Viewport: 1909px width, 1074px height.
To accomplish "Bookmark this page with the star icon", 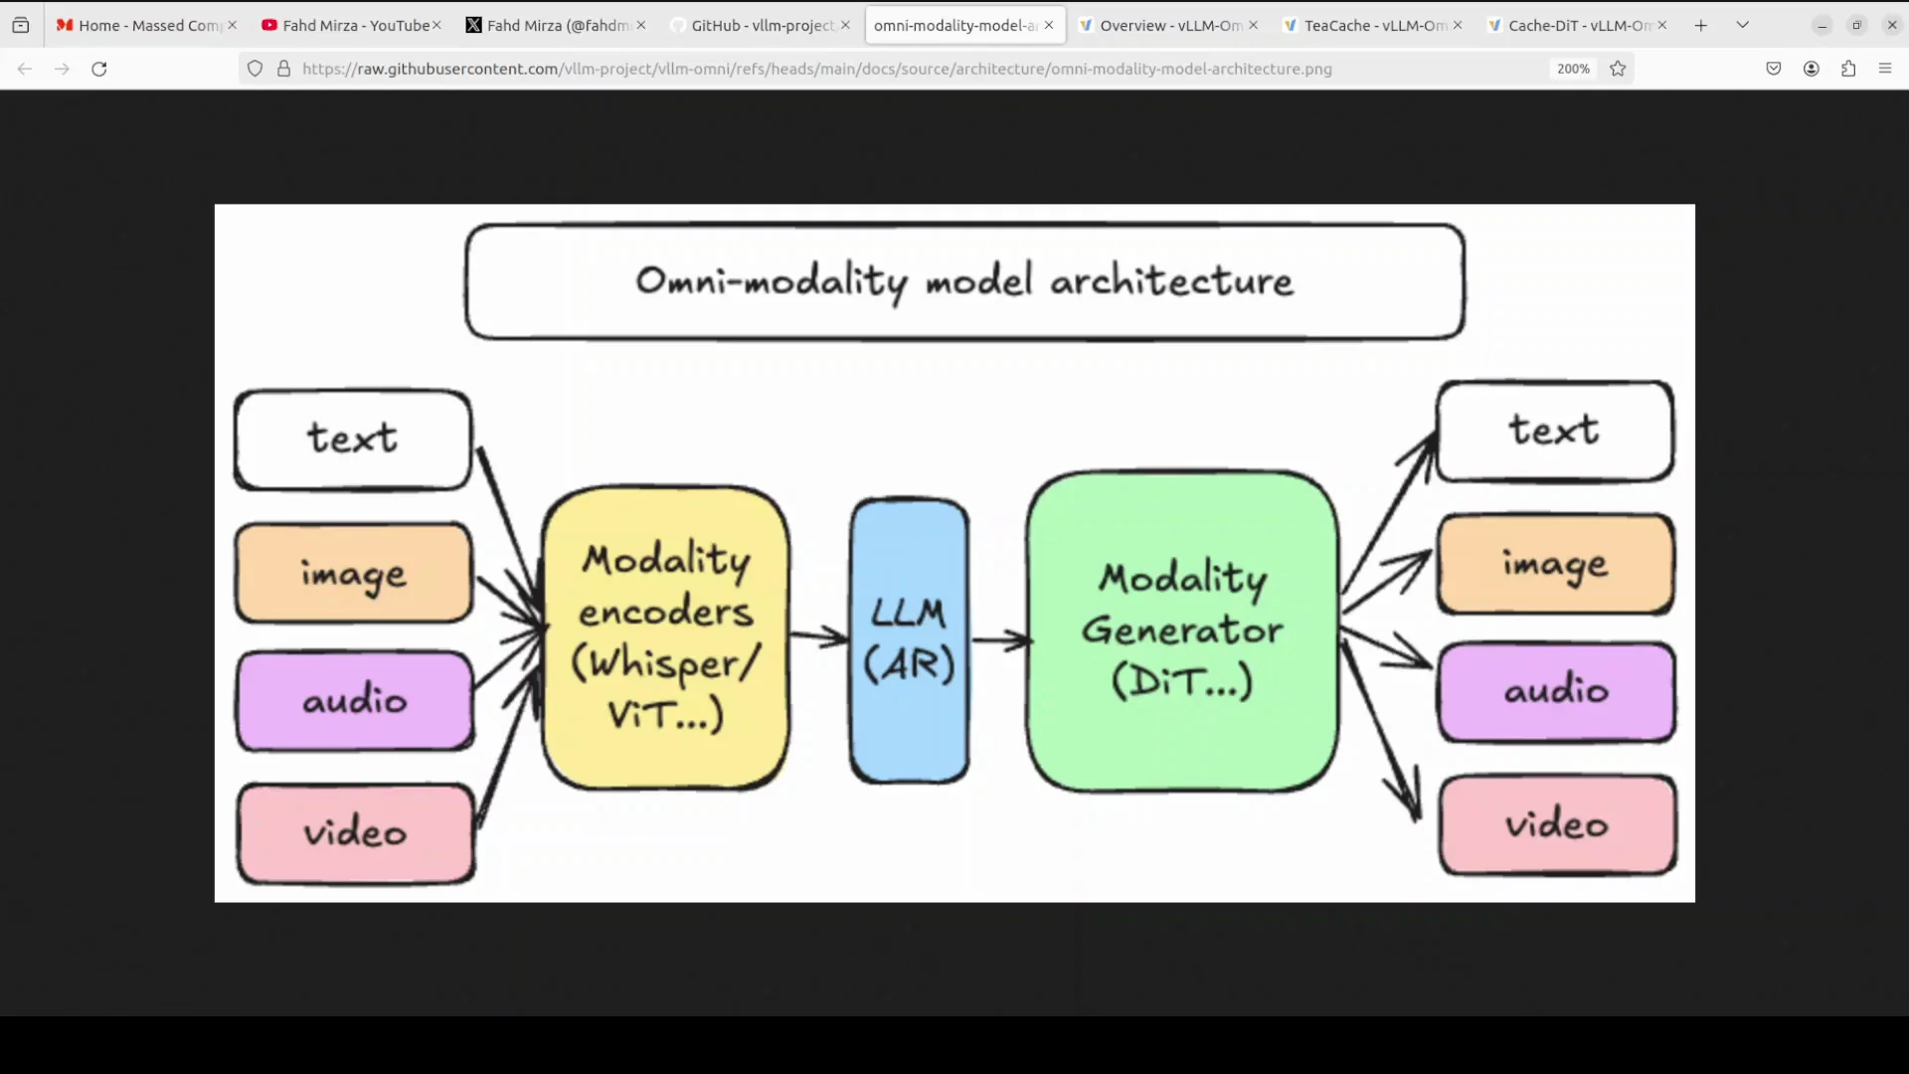I will pos(1618,69).
